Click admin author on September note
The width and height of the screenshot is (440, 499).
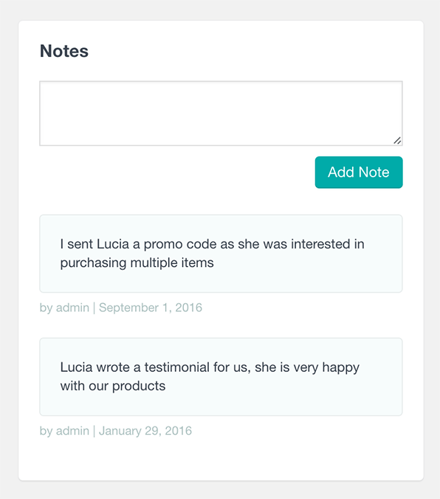[72, 308]
